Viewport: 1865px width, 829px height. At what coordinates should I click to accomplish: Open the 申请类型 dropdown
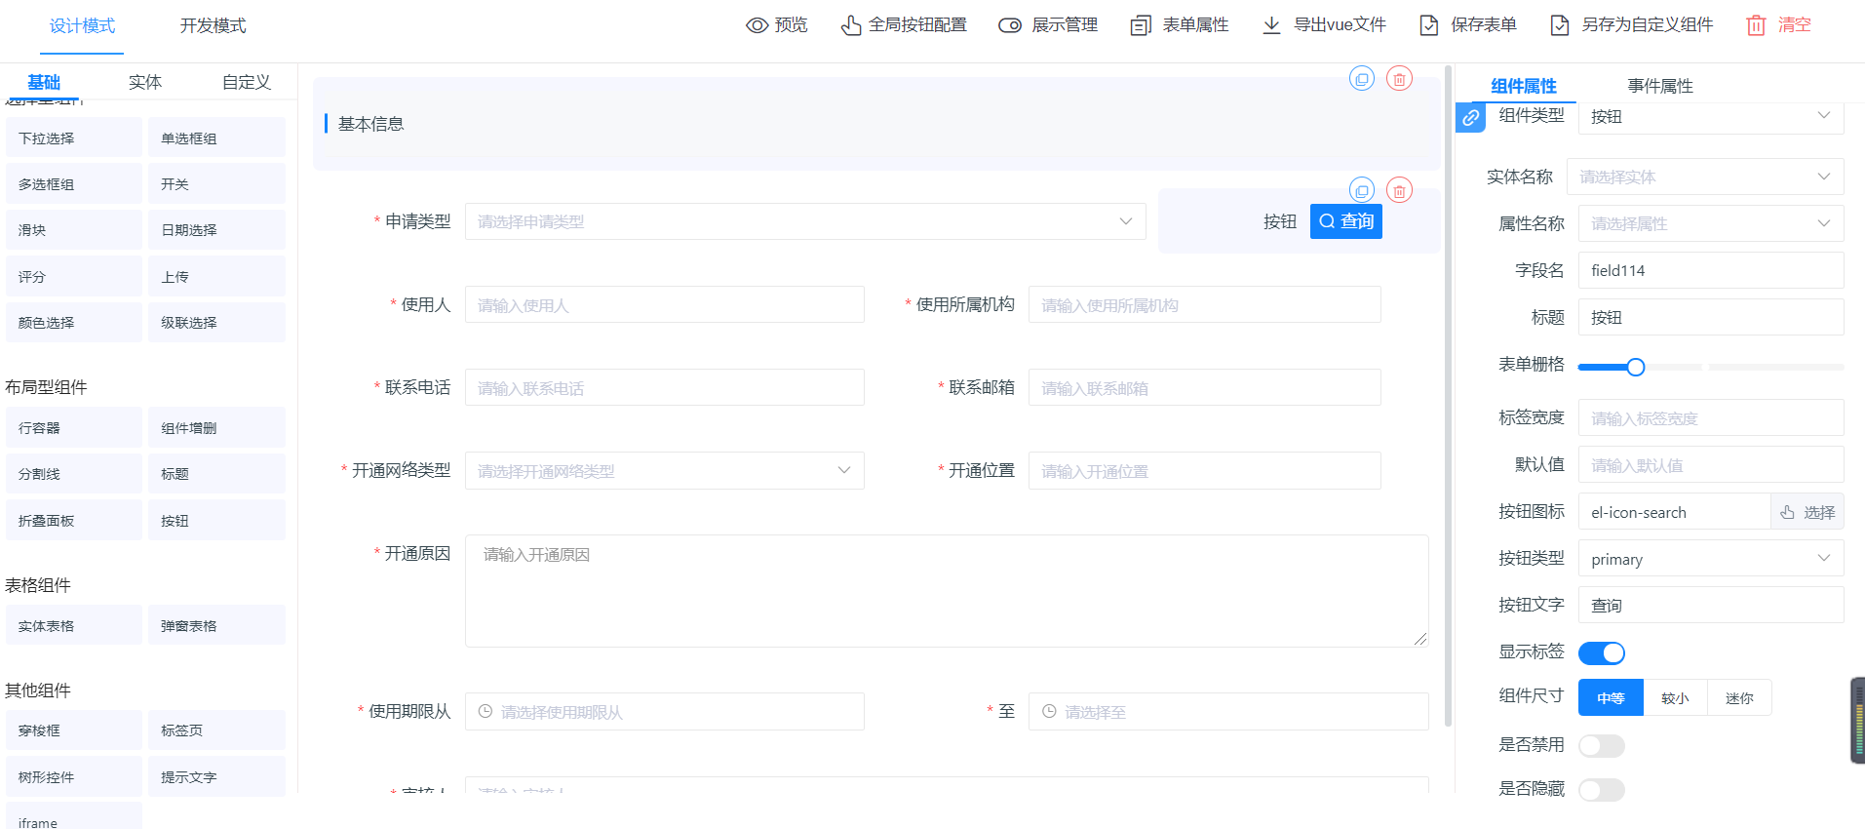[805, 221]
